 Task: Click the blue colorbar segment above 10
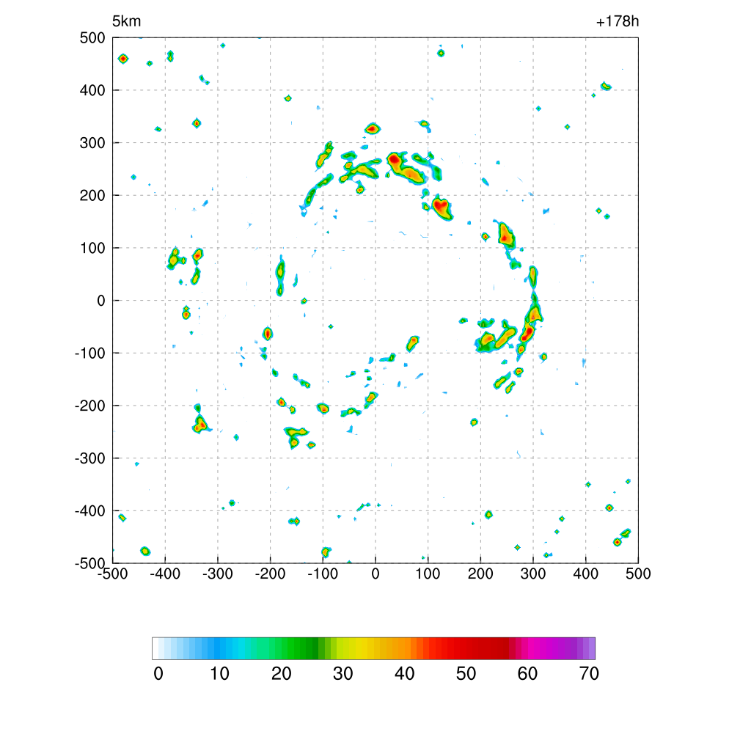point(217,648)
